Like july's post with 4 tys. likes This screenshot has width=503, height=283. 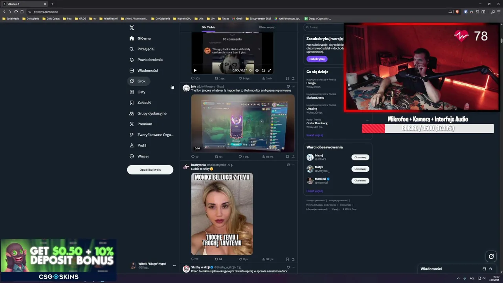244,156
